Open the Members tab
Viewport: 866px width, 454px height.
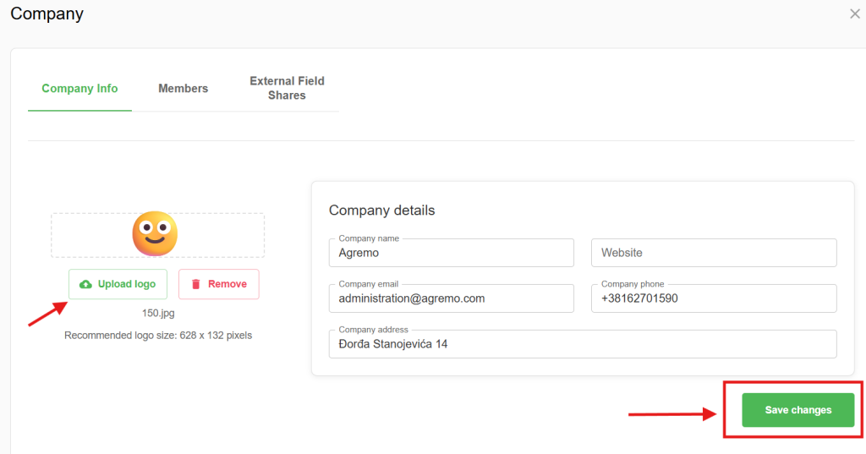click(x=183, y=89)
